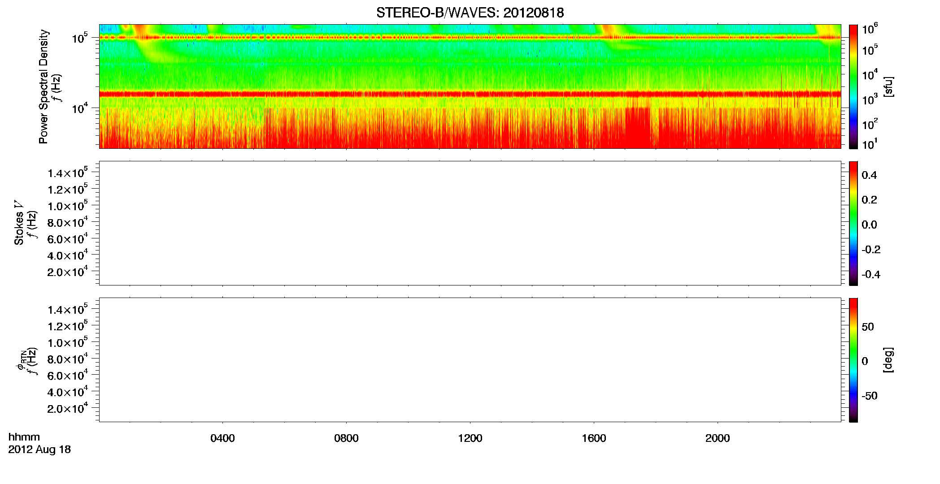
Task: Select the 2000 time tick label
Action: (718, 438)
